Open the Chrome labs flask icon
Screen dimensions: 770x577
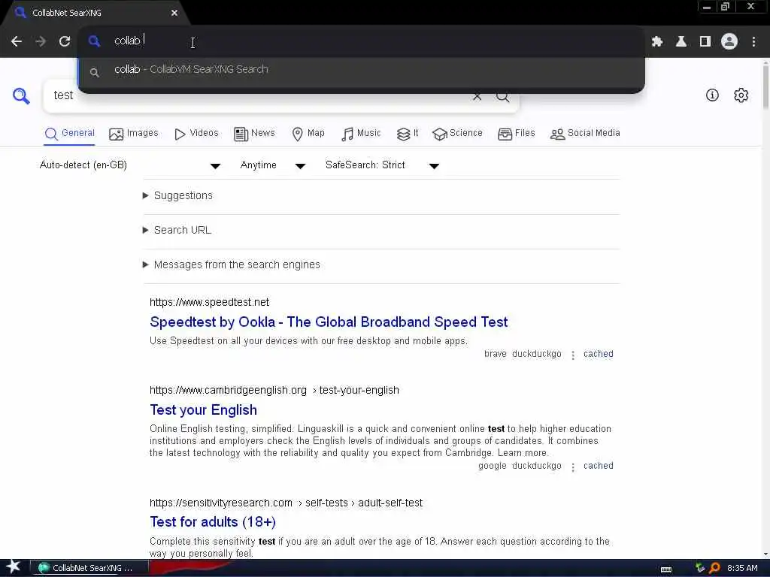[x=681, y=42]
